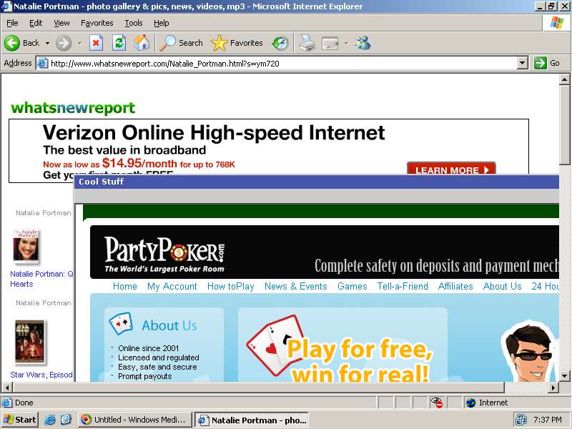Click the vertical scrollbar down arrow
This screenshot has width=572, height=429.
pyautogui.click(x=564, y=376)
